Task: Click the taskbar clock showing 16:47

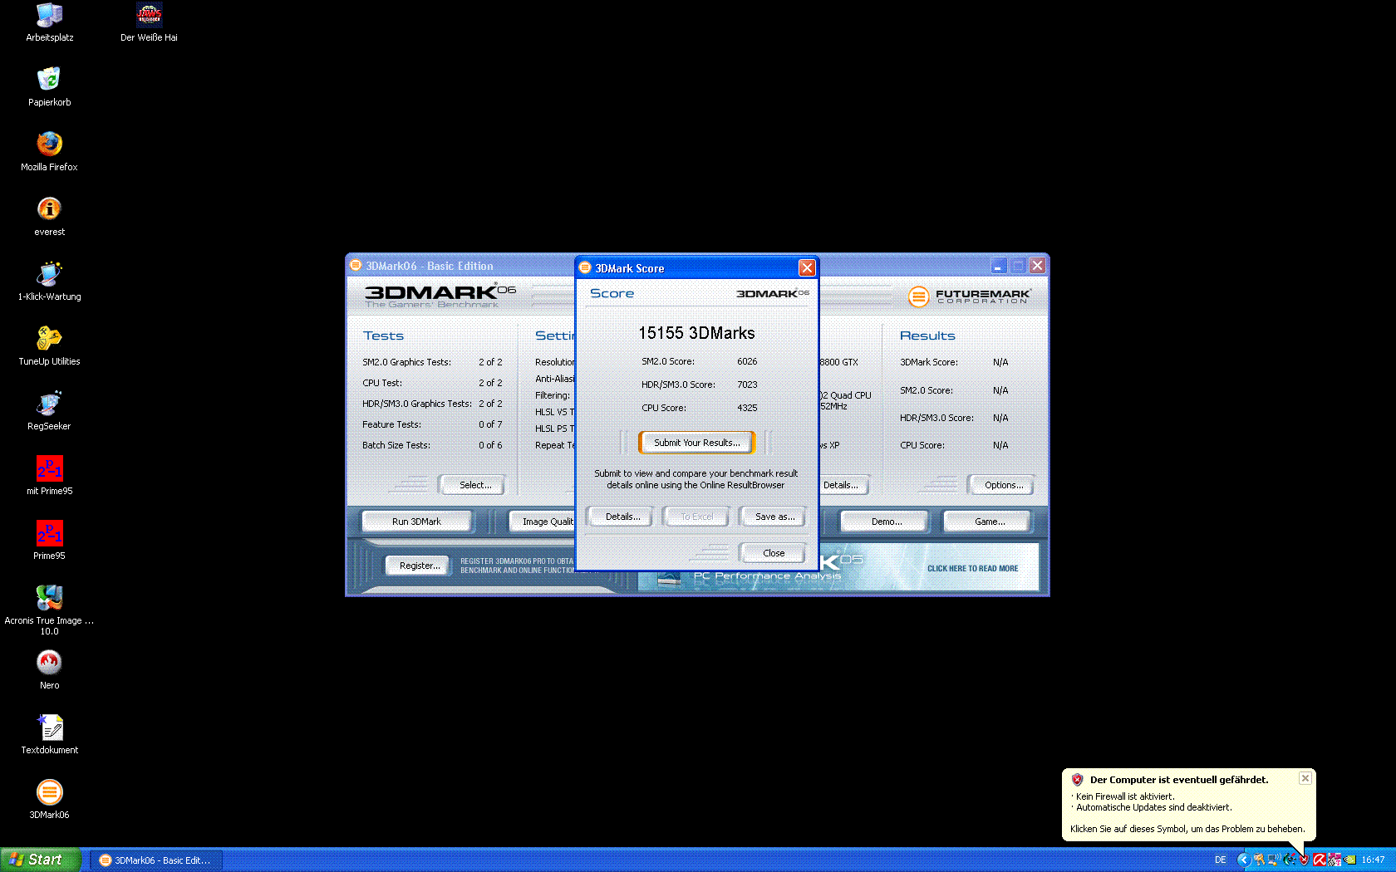Action: point(1373,860)
